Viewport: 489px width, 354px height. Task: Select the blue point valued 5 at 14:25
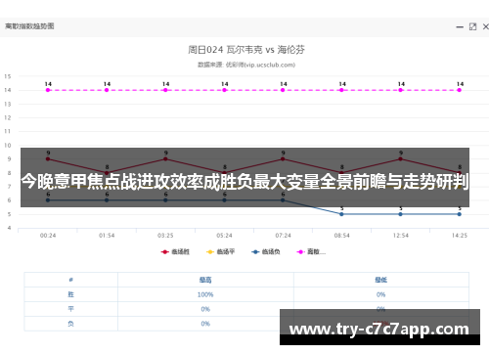pos(459,214)
